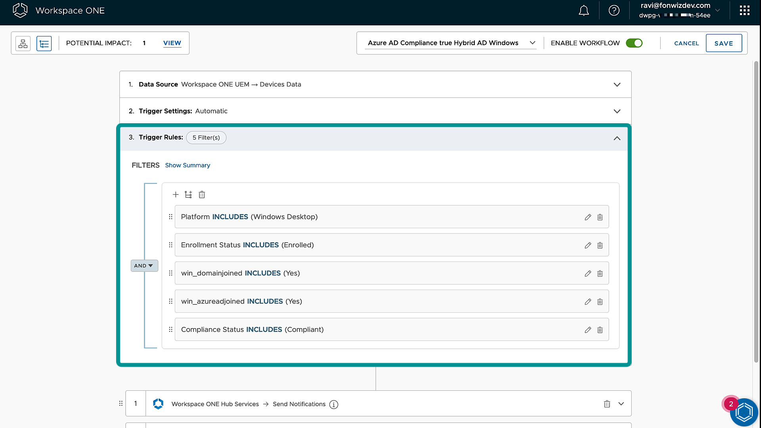Edit the Platform INCLUDES filter
This screenshot has width=761, height=428.
point(588,217)
